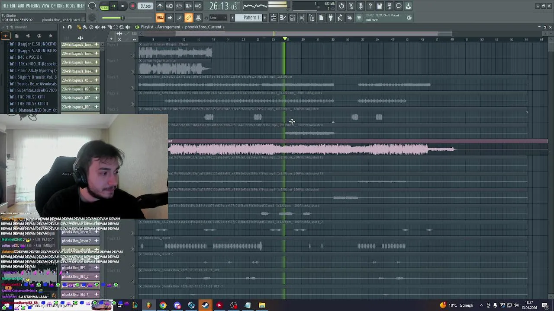The image size is (554, 311).
Task: Open FLEX: Drift Phonk news link
Action: [x=388, y=17]
